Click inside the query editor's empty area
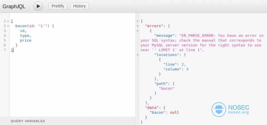Image resolution: width=267 pixels, height=125 pixels. [x=72, y=85]
